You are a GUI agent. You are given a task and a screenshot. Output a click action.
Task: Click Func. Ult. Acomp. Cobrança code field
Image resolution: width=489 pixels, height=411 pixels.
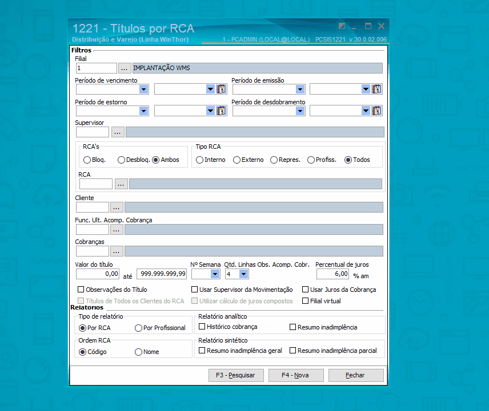(93, 230)
